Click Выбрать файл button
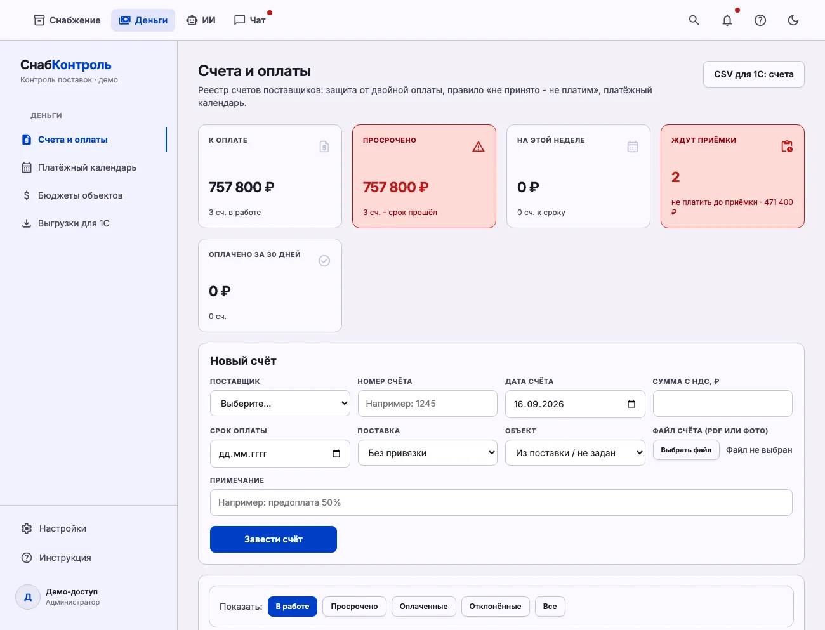 (686, 450)
